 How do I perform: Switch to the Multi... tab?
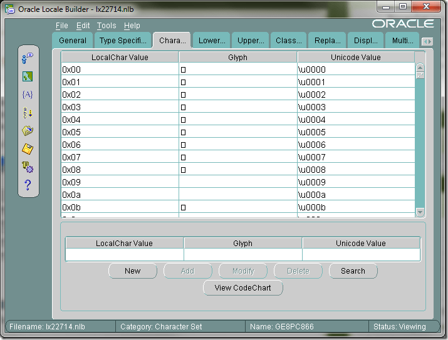coord(402,41)
